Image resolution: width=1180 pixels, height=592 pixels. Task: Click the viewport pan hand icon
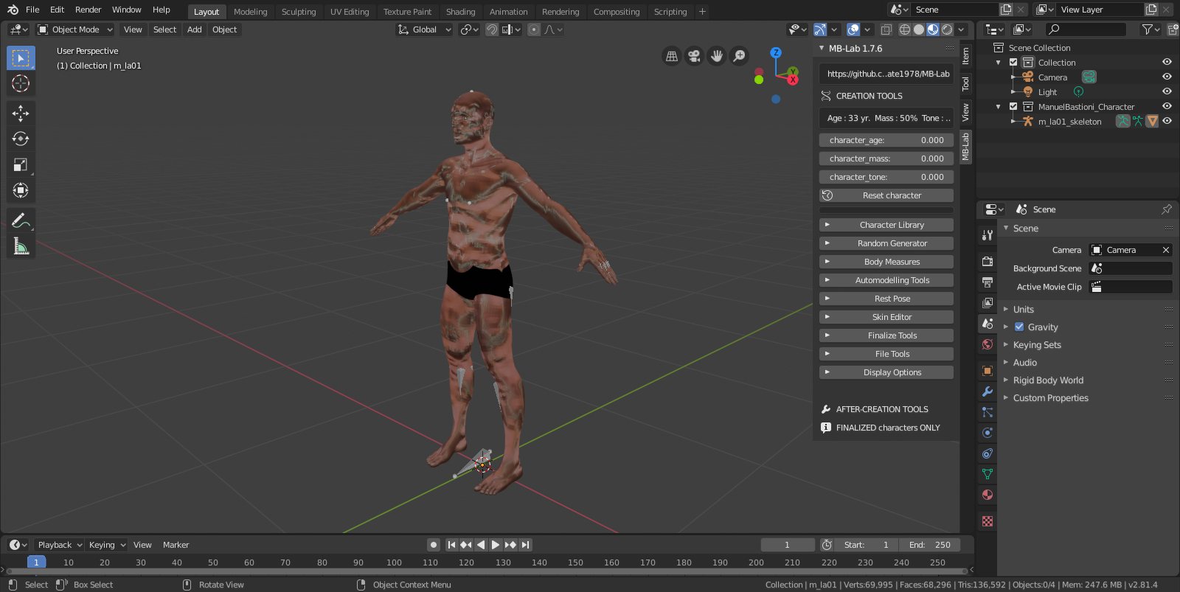coord(716,56)
